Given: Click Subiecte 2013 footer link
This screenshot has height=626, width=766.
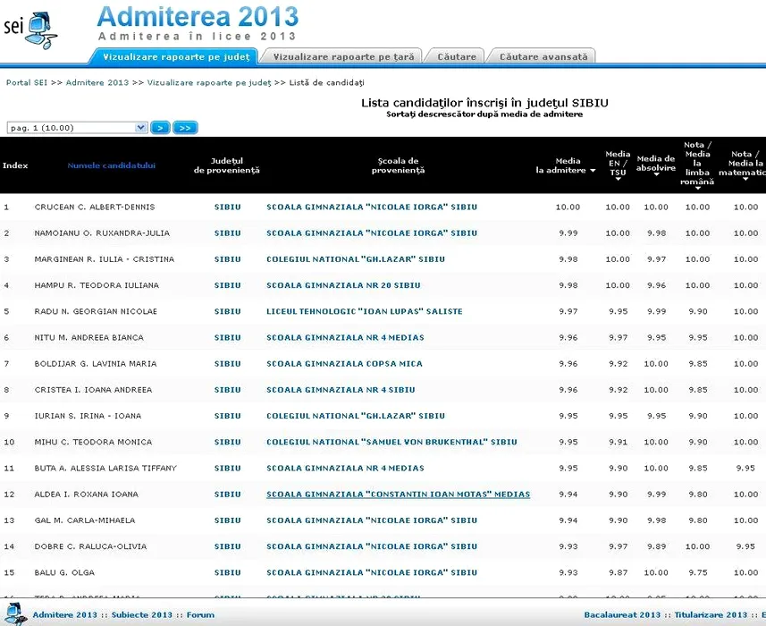Looking at the screenshot, I should click(x=147, y=615).
